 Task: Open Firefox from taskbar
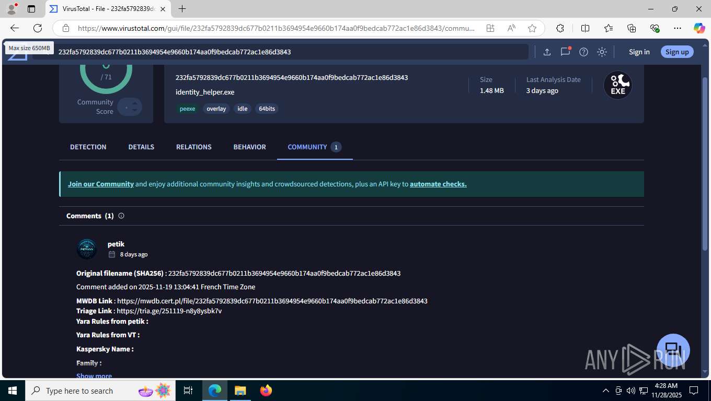(266, 391)
